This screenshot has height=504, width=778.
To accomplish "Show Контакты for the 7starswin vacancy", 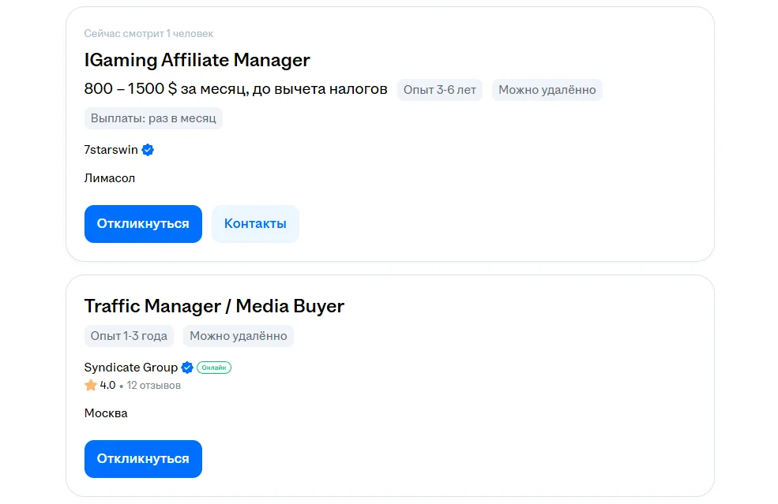I will (255, 224).
